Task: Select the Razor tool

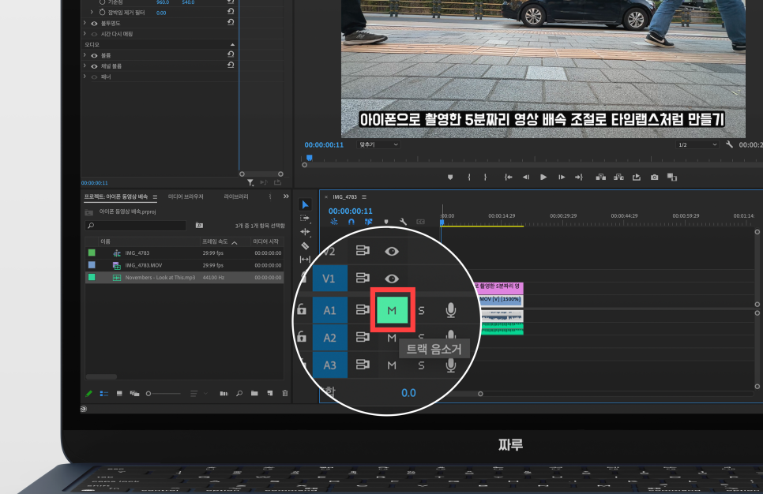Action: click(305, 246)
